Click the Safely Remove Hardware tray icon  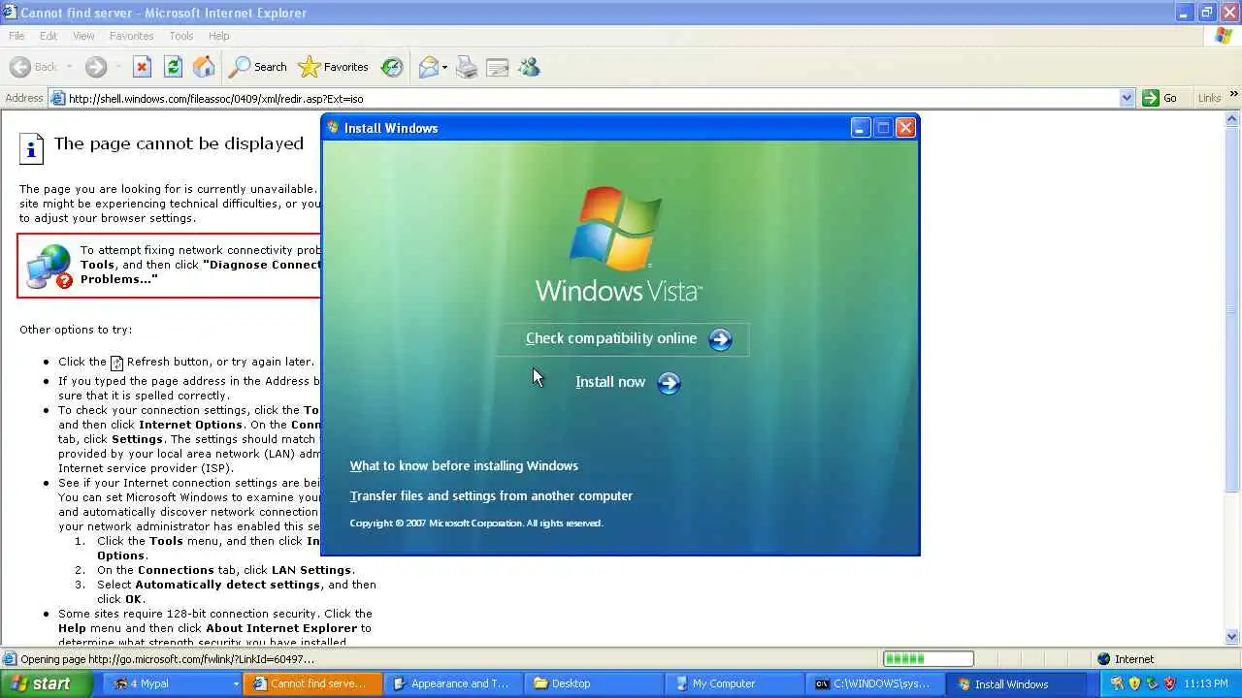1152,683
